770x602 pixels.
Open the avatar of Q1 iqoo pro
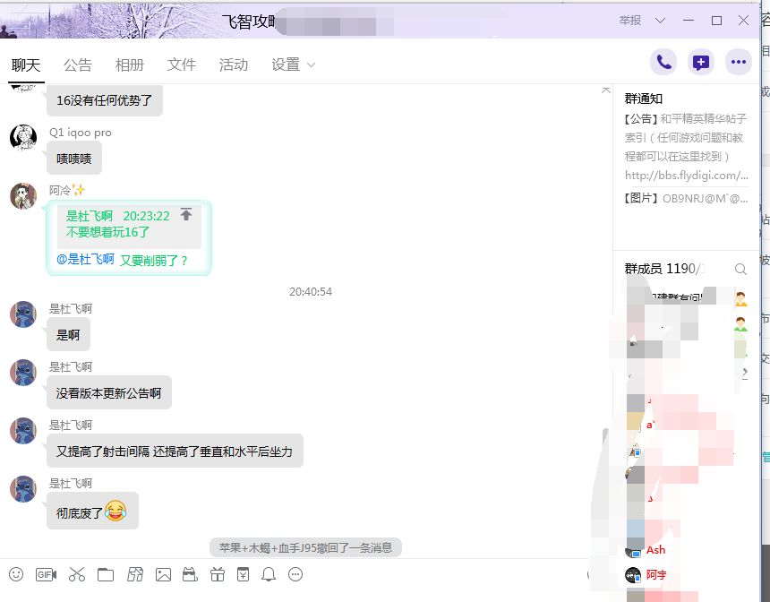pos(23,138)
